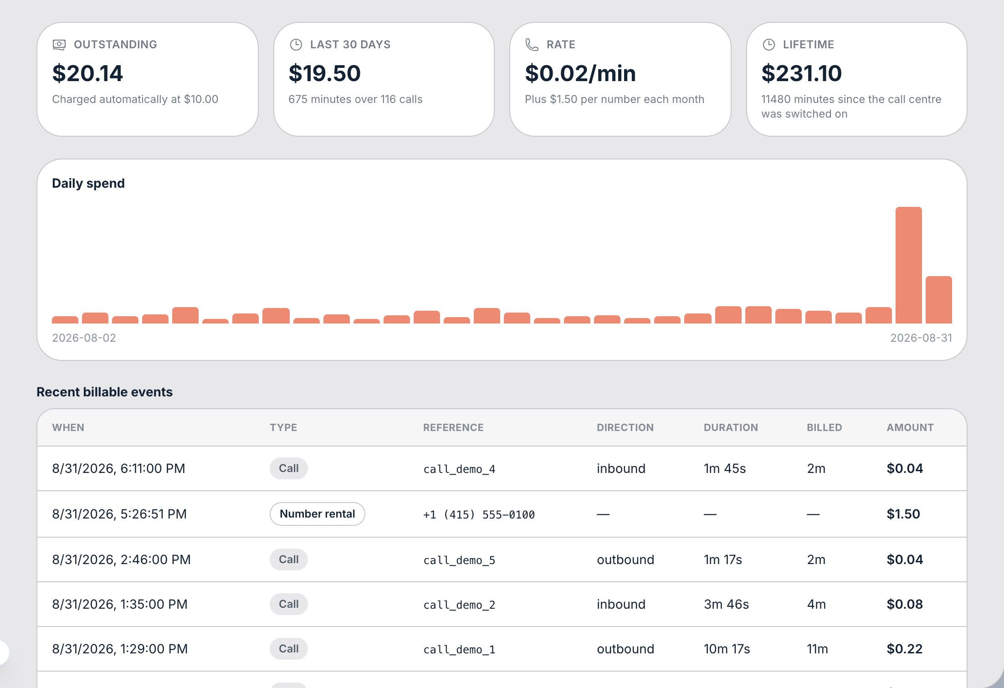
Task: Click the final bar in Daily spend chart
Action: click(x=939, y=300)
